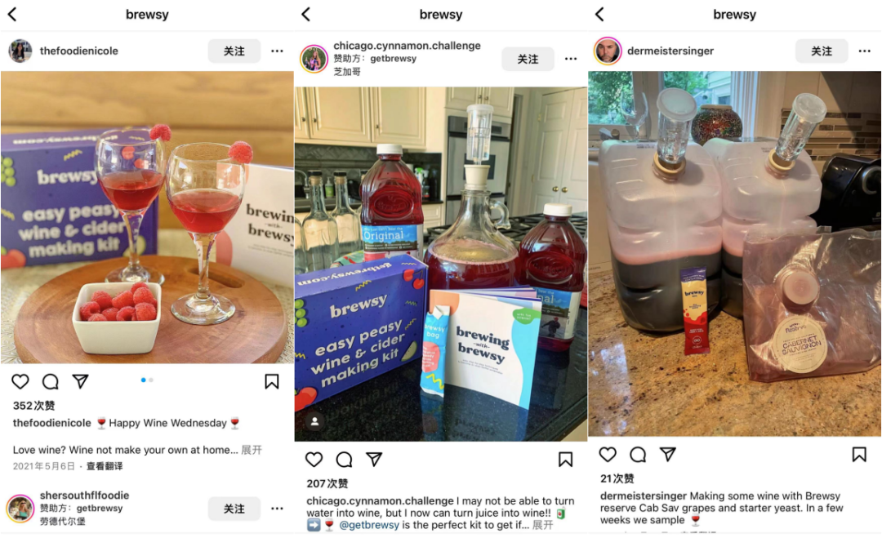Bookmark thefoodienicole's post
The height and width of the screenshot is (538, 882).
pos(272,382)
